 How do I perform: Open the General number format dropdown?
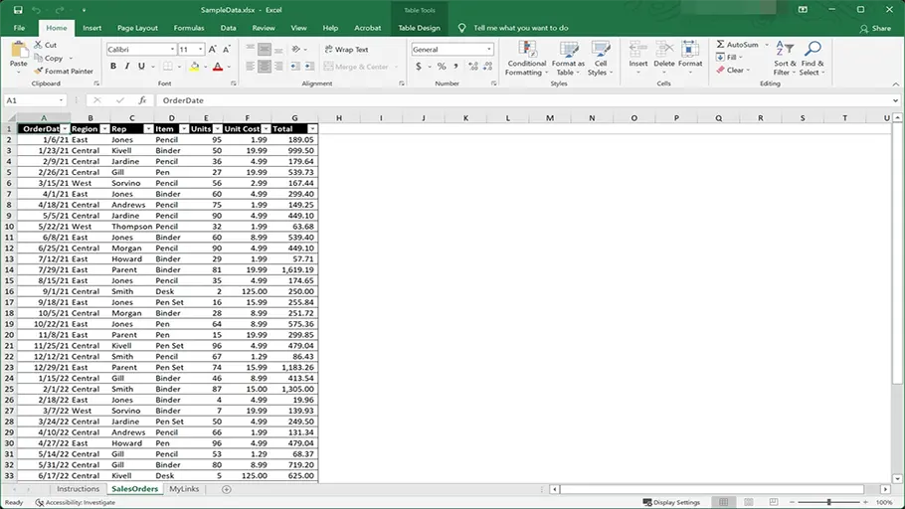489,49
